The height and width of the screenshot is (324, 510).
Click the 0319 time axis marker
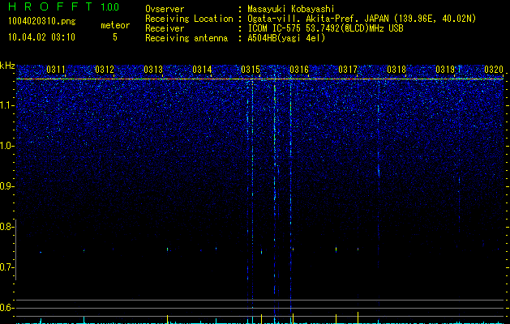[445, 70]
